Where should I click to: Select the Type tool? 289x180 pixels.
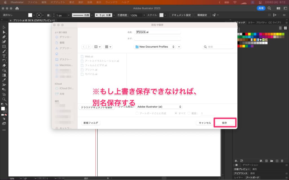4,56
